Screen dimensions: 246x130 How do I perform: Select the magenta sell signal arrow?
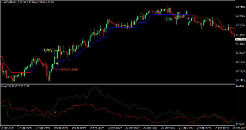click(x=188, y=19)
